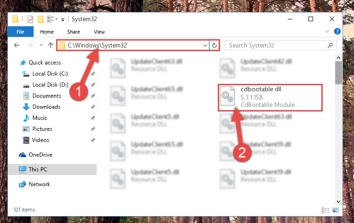The height and width of the screenshot is (223, 354).
Task: Expand the address bar history dropdown
Action: [205, 46]
